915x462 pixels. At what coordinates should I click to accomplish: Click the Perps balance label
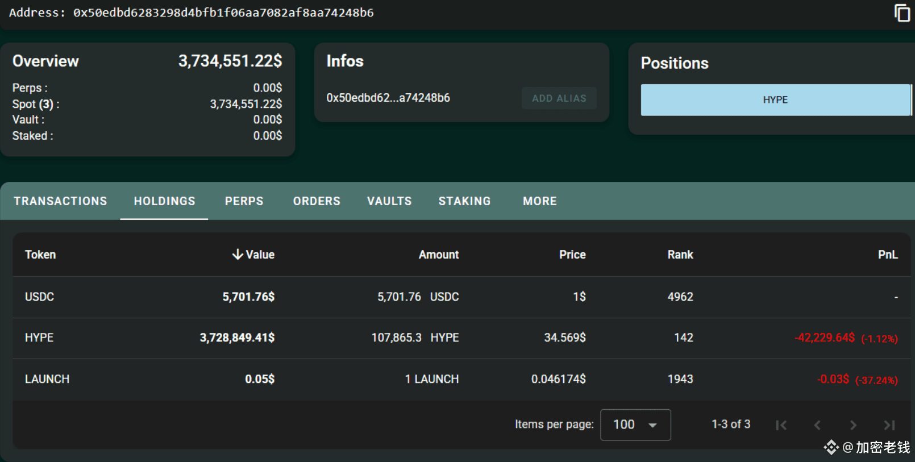click(x=30, y=88)
